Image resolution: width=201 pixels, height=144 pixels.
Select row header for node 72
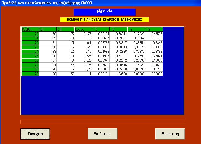(x=30, y=43)
